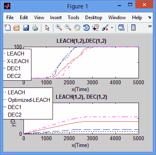156x155 pixels.
Task: Enable the Pan hand tool
Action: pyautogui.click(x=77, y=28)
